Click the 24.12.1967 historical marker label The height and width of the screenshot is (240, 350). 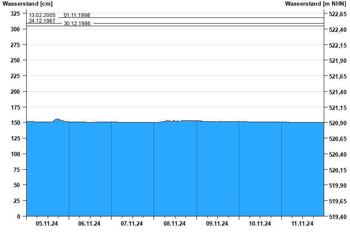[x=42, y=21]
